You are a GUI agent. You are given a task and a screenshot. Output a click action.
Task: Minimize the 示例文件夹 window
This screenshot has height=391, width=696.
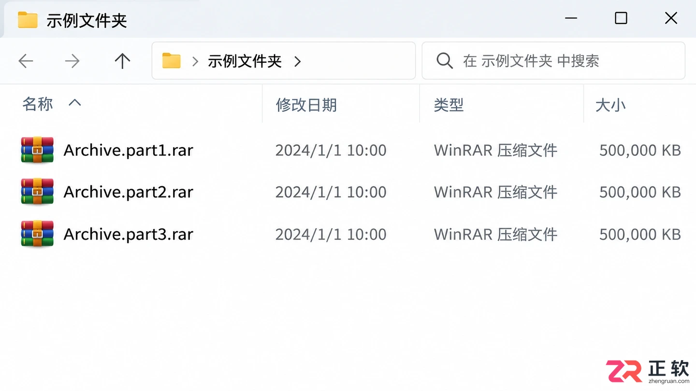point(571,18)
